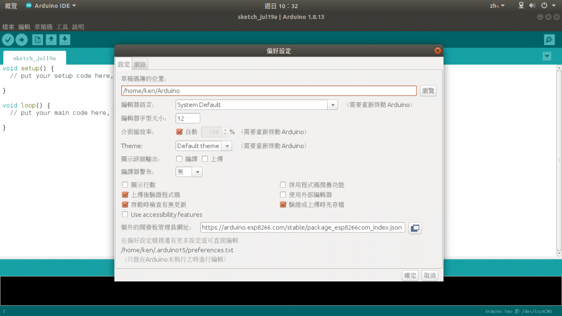Cancel preferences with 取消 button
Viewport: 562px width, 316px height.
430,275
